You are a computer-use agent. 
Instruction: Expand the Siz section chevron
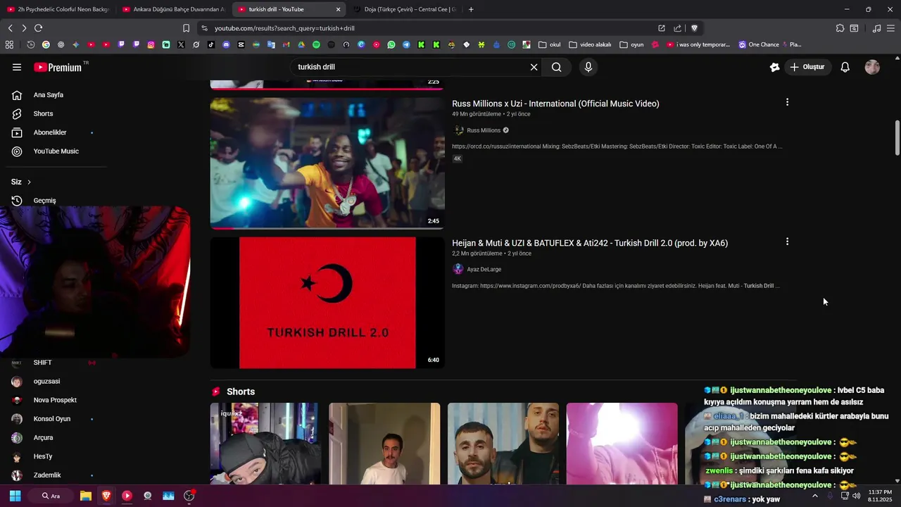[x=29, y=182]
